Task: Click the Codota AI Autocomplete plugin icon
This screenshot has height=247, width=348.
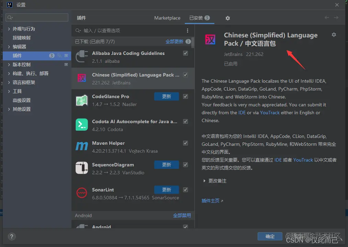Action: pyautogui.click(x=82, y=125)
